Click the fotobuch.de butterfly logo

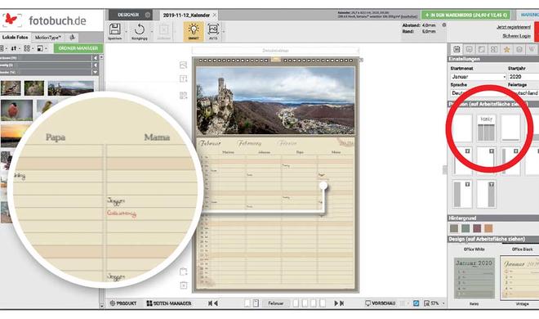11,20
